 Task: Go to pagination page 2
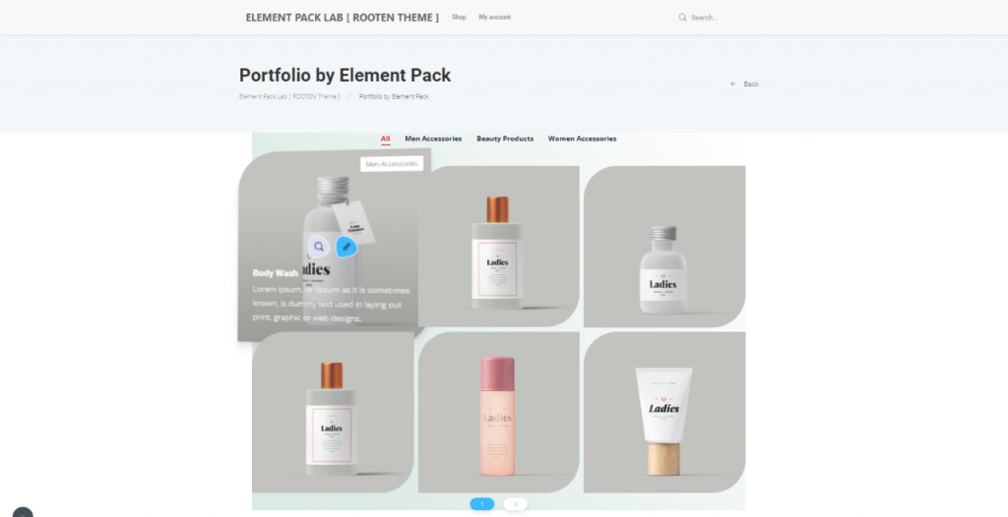click(x=515, y=504)
